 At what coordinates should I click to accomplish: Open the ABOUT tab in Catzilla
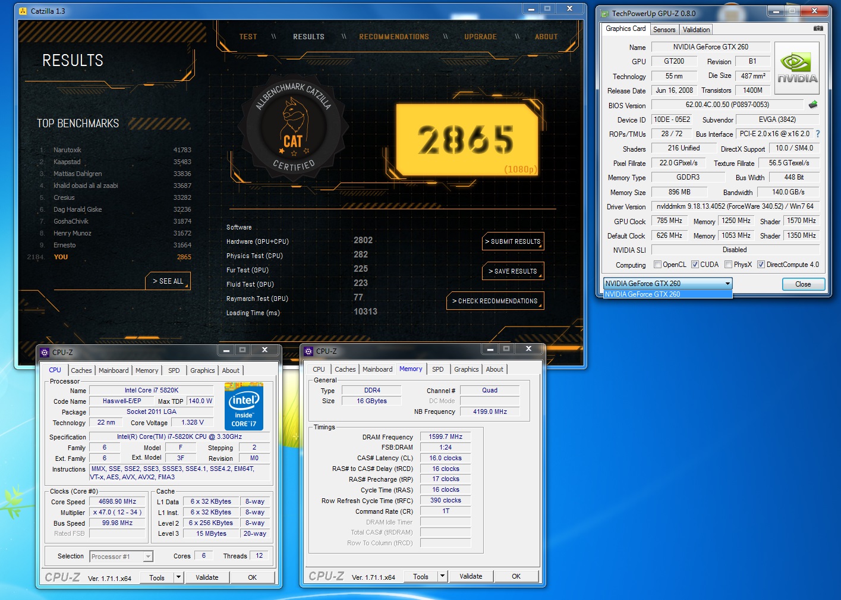pos(546,37)
